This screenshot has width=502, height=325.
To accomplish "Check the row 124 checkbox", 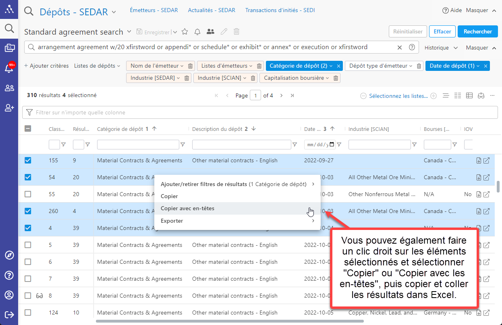I will click(28, 313).
